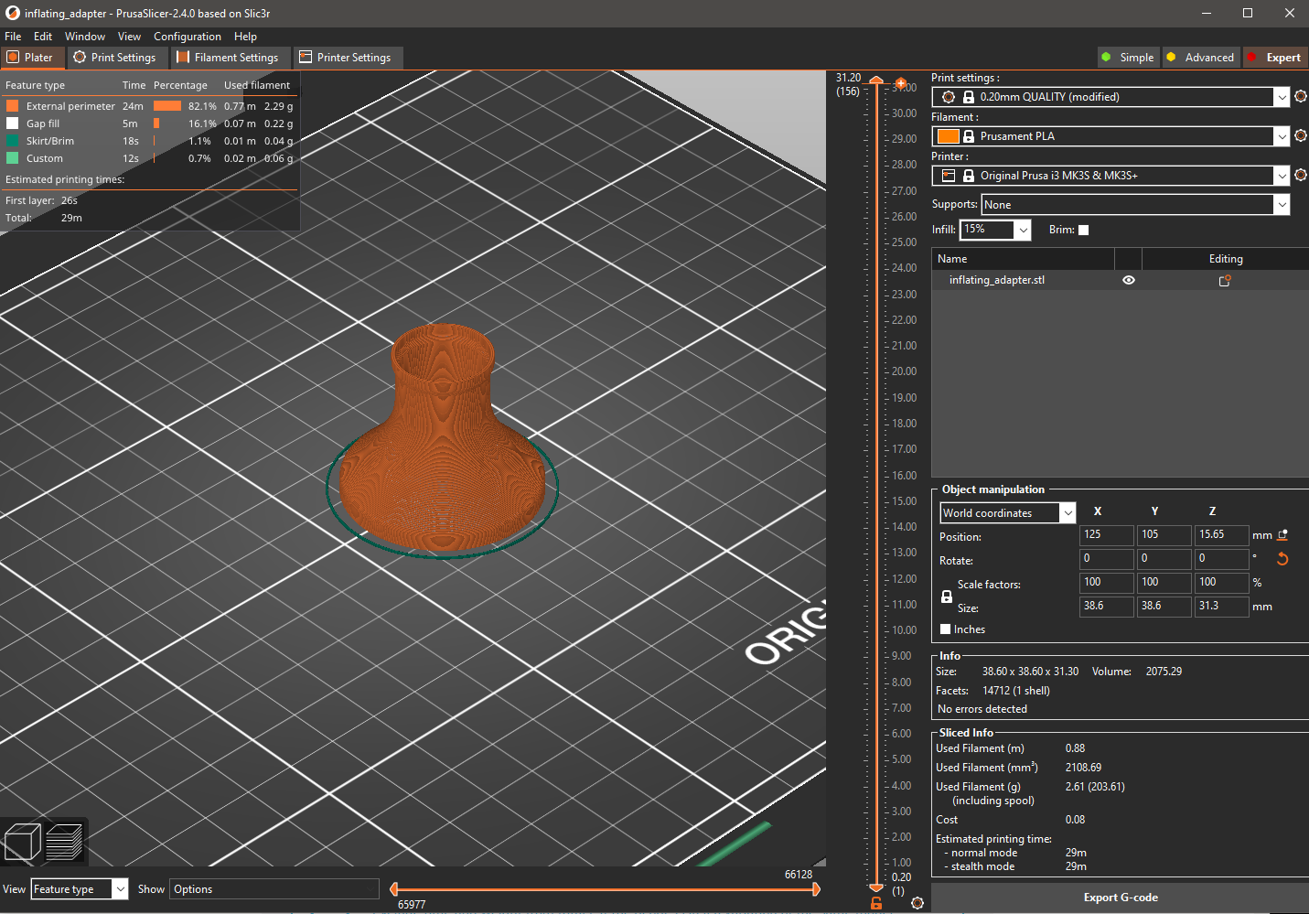Tick the Inches checkbox
The width and height of the screenshot is (1309, 914).
946,629
